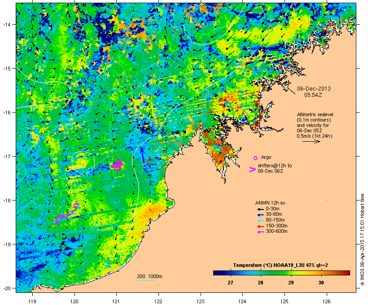This screenshot has height=305, width=368.
Task: Click the latitude axis label -16
Action: click(6, 113)
